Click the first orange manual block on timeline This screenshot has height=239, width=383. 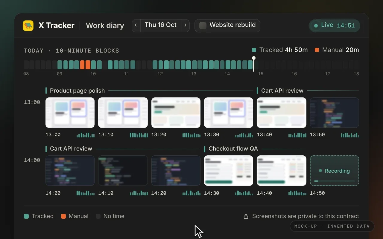[82, 65]
